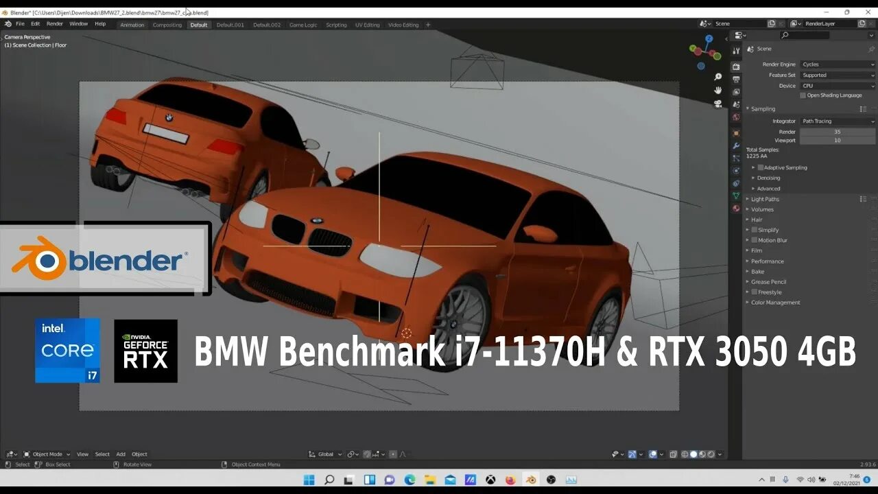Click the add view layer icon beside RenderLayer

tap(860, 23)
